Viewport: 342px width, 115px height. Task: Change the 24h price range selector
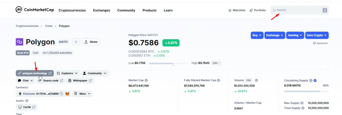click(x=216, y=63)
